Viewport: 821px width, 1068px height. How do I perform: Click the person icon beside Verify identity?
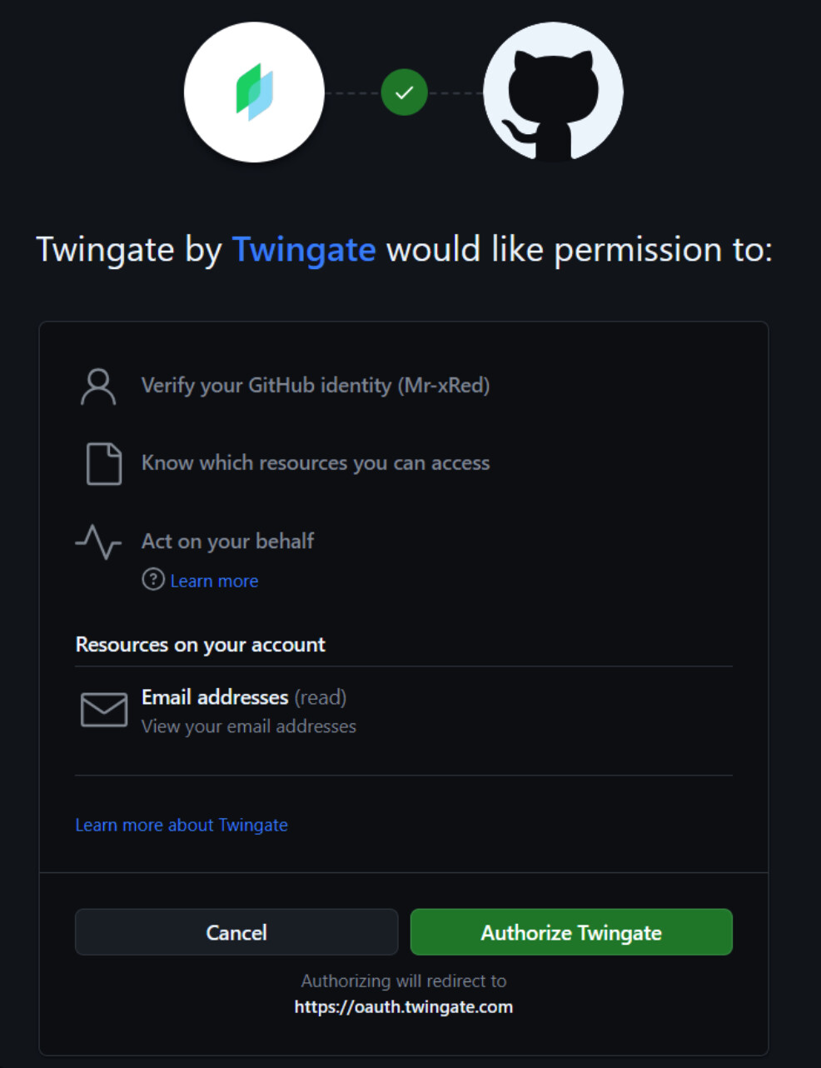point(98,387)
